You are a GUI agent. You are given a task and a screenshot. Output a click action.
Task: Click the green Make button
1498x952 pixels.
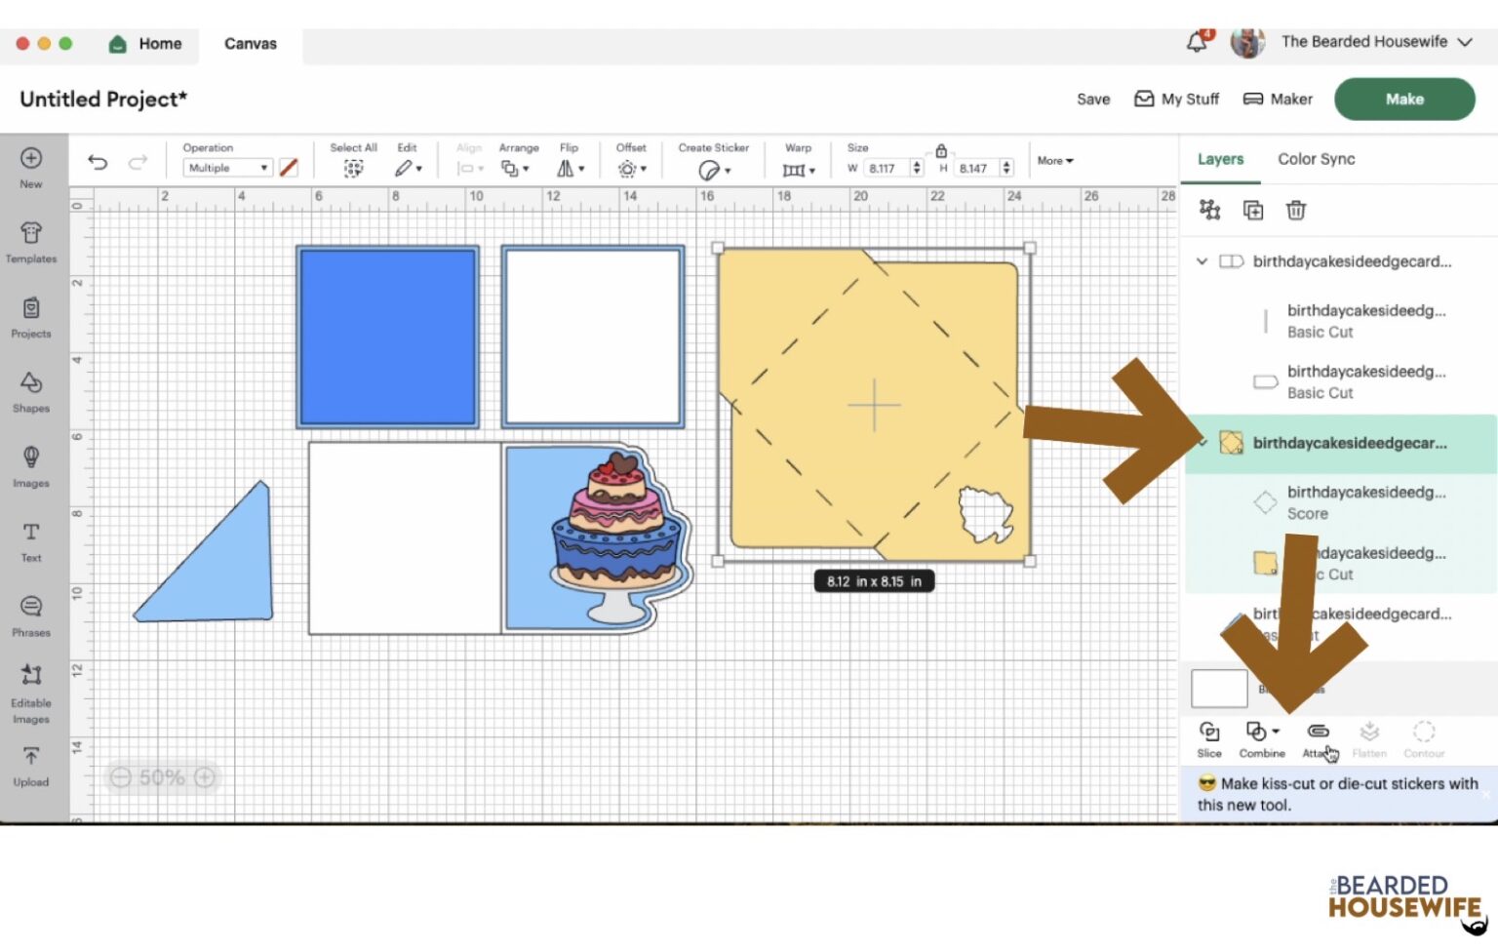(x=1403, y=99)
